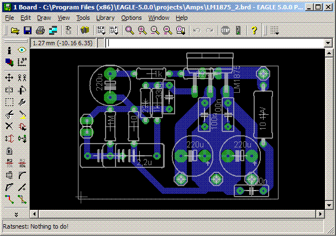The height and width of the screenshot is (238, 336).
Task: Open the Help menu
Action: point(181,18)
